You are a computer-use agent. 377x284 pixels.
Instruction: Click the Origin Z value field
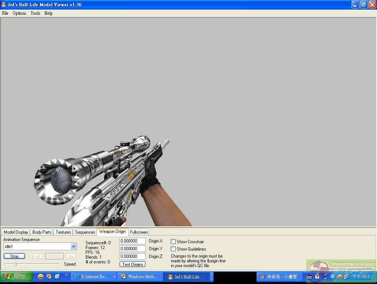tap(133, 256)
